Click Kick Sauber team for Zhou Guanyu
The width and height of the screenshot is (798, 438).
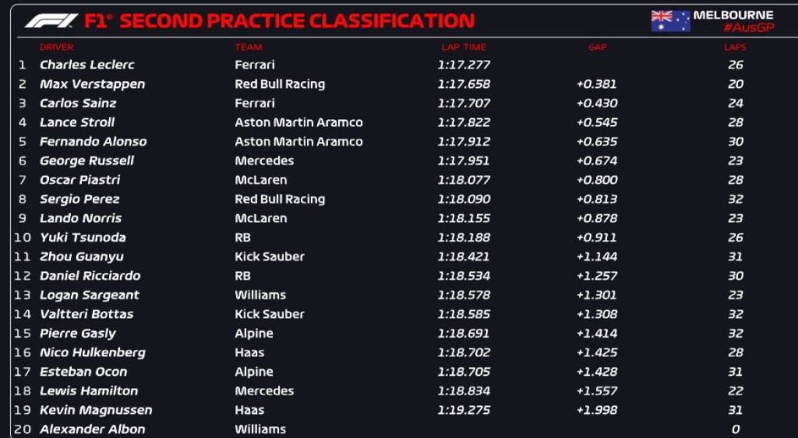coord(270,256)
